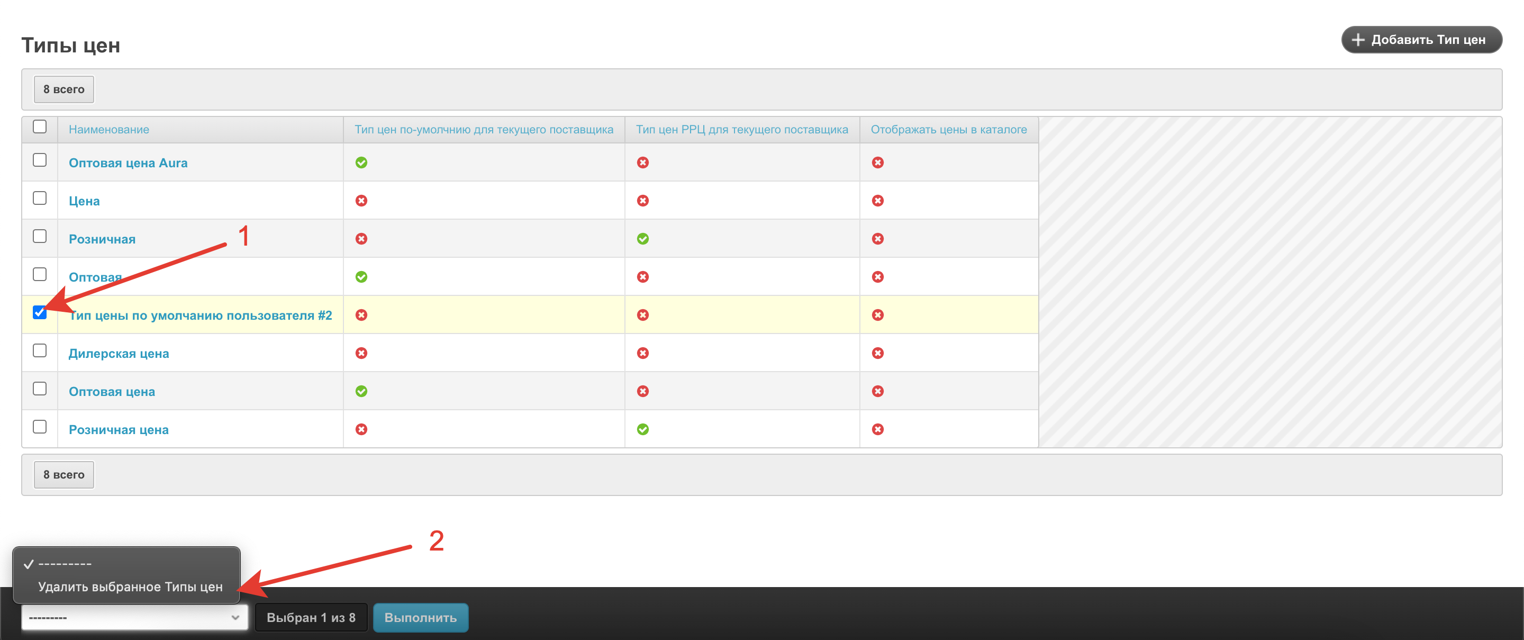The width and height of the screenshot is (1524, 640).
Task: Sort by Наименование column header
Action: 109,130
